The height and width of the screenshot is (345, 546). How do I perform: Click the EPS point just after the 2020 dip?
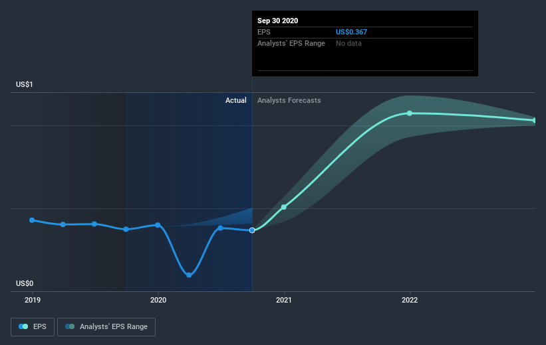point(220,228)
